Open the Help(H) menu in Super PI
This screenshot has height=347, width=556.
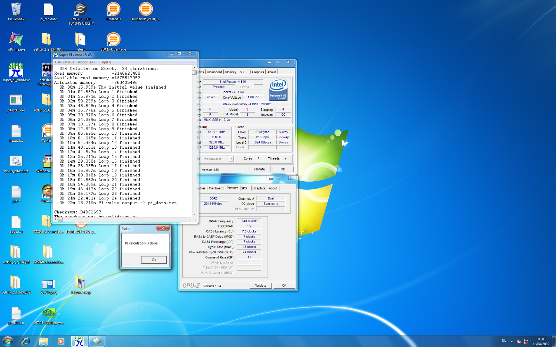tap(105, 62)
